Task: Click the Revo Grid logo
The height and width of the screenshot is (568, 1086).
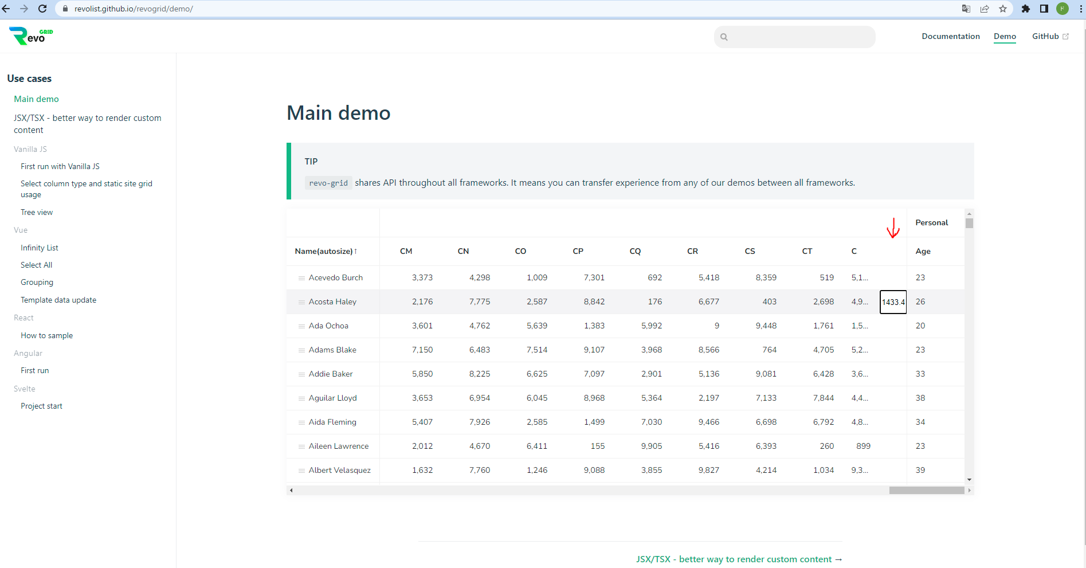Action: (31, 36)
